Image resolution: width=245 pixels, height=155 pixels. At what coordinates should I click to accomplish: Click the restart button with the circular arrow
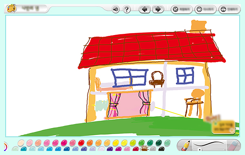click(205, 9)
